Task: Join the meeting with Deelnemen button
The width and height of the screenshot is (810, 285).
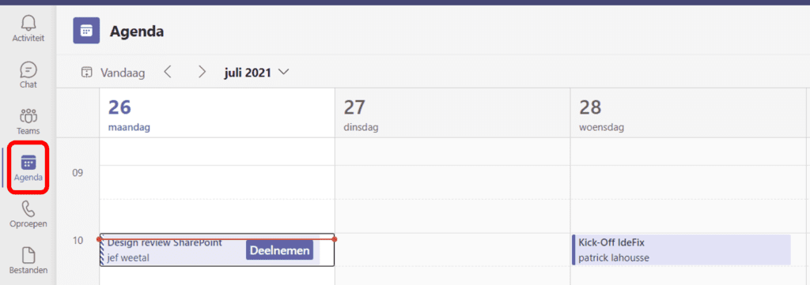Action: [279, 250]
